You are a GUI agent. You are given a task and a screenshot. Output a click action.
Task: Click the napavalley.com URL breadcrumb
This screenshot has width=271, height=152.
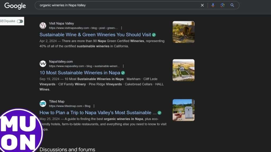[x=84, y=66]
